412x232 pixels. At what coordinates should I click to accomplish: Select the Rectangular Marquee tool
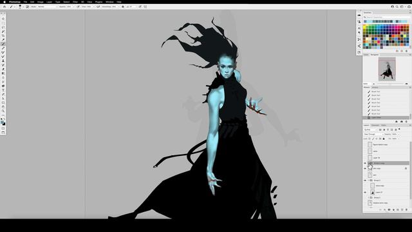3,23
